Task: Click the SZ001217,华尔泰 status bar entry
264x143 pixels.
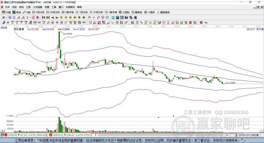Action: (x=249, y=135)
